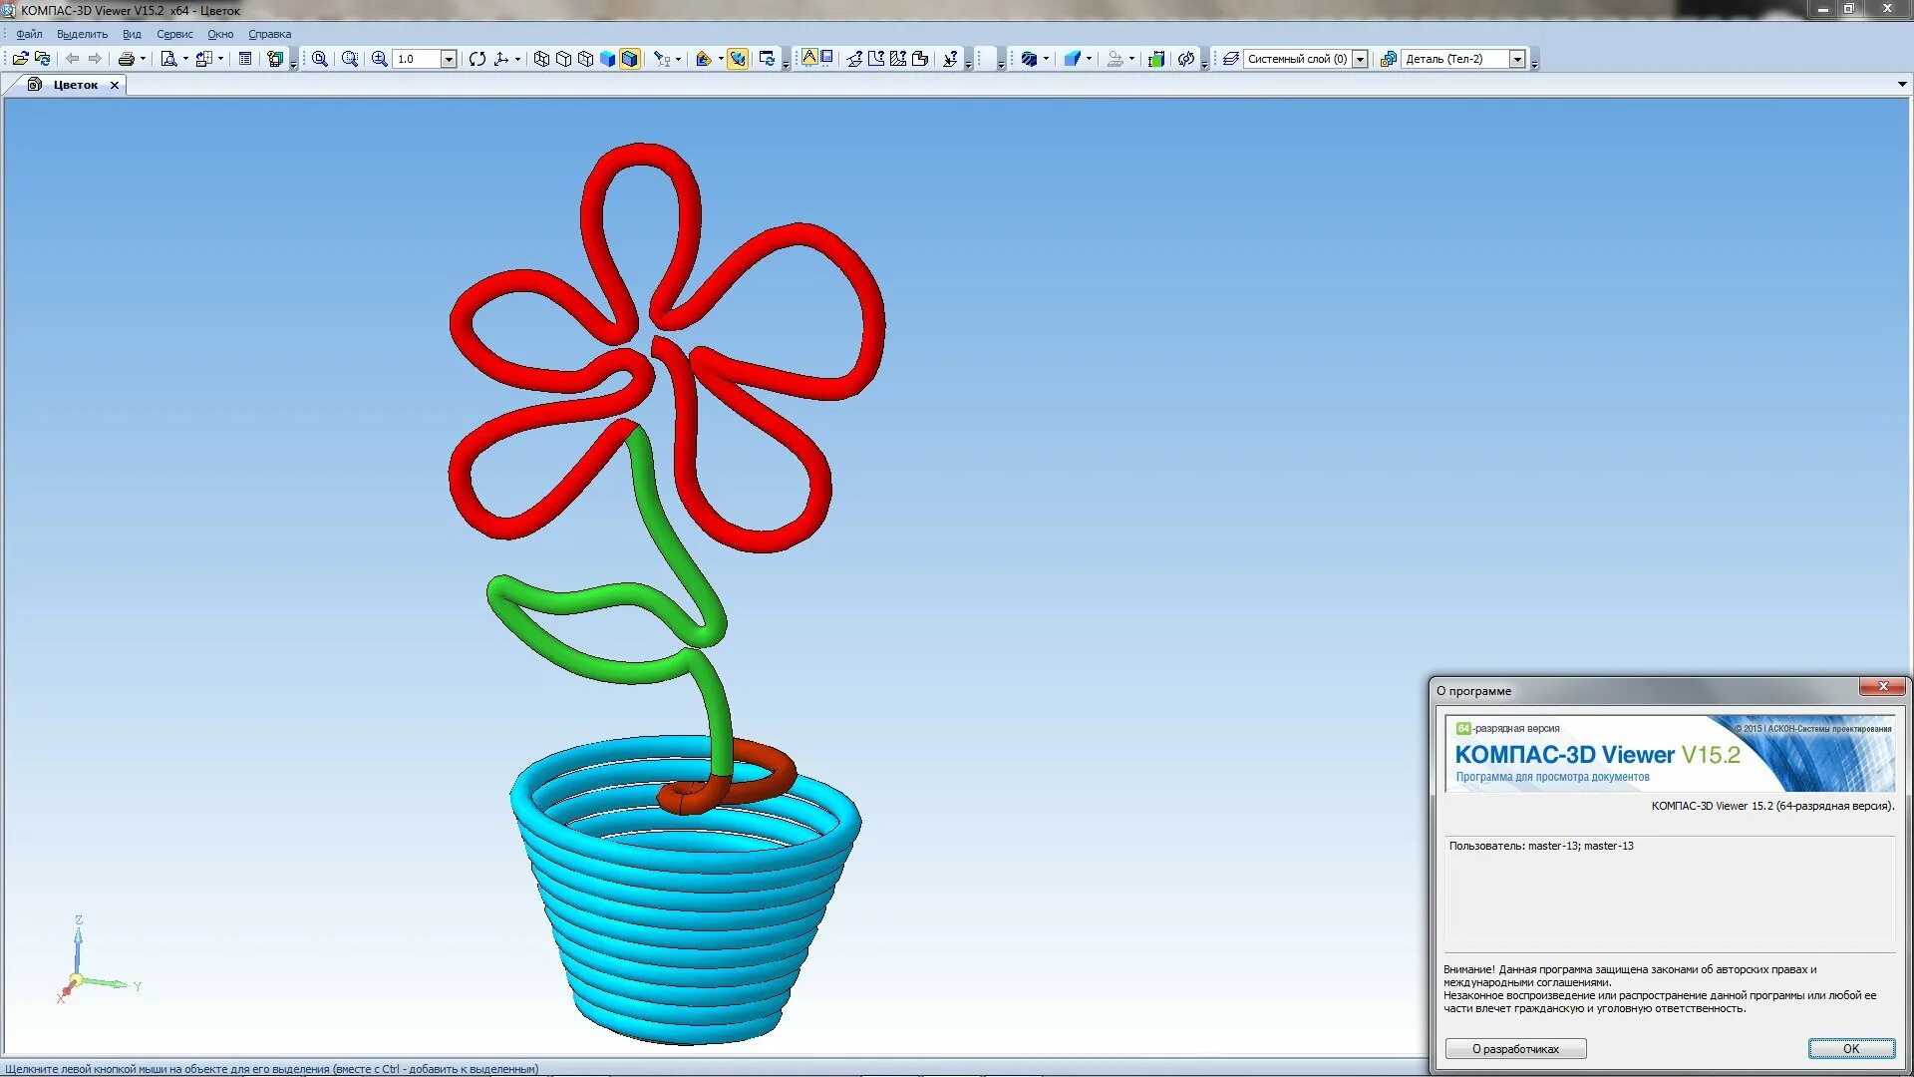Toggle plain shaded display mode button
This screenshot has height=1077, width=1914.
(x=607, y=59)
